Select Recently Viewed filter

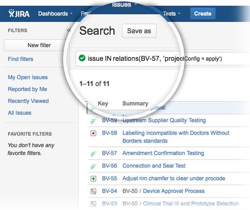[28, 101]
